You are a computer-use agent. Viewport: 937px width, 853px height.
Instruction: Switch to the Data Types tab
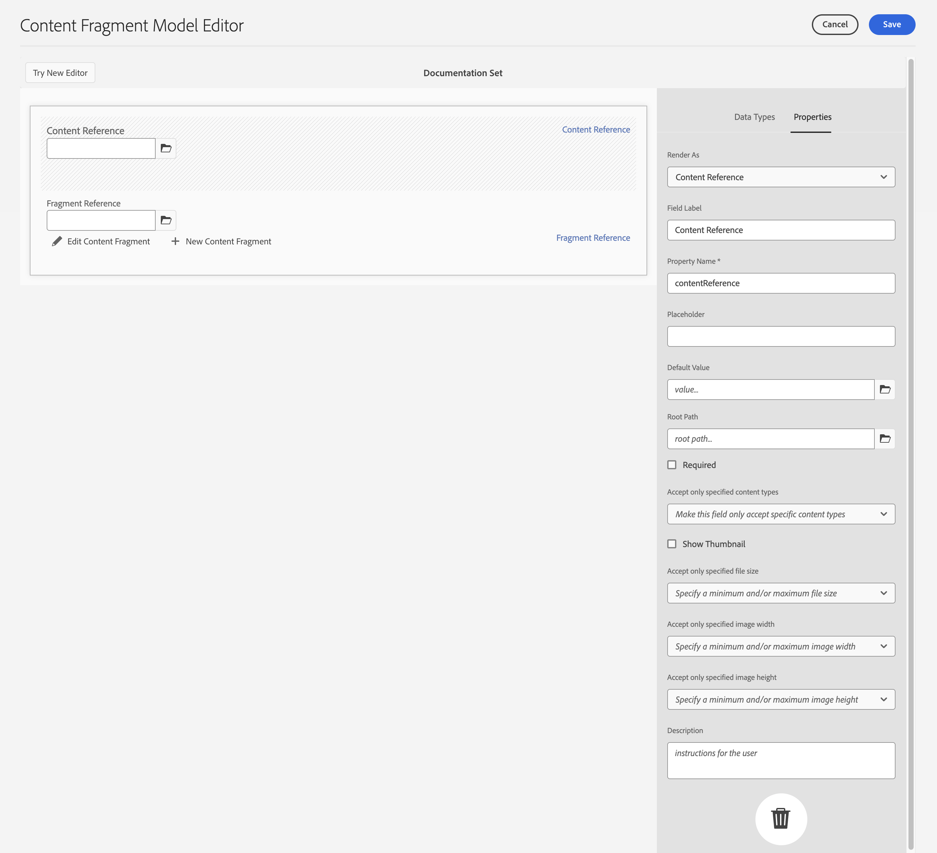pos(754,117)
